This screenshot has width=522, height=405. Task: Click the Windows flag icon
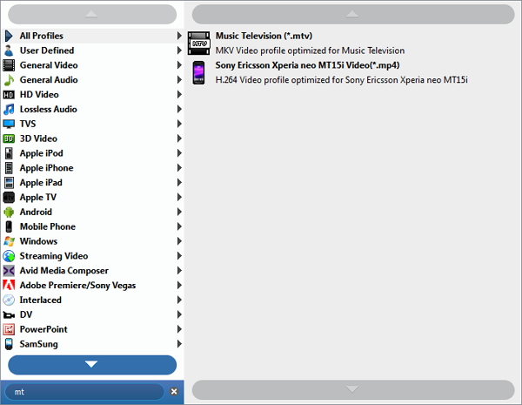[9, 241]
